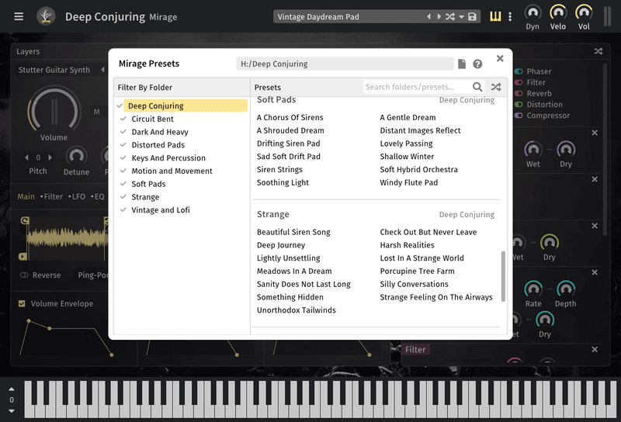Screen dimensions: 621x422
Task: Open the help question mark in Mirage Presets
Action: pos(477,64)
